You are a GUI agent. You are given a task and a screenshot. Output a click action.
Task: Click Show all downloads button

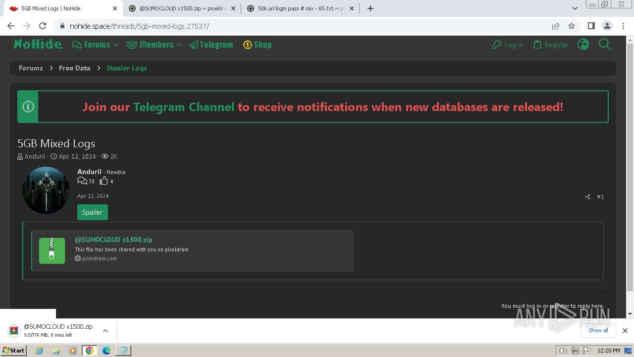click(x=598, y=330)
